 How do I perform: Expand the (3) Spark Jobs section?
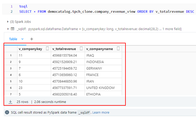(8, 22)
